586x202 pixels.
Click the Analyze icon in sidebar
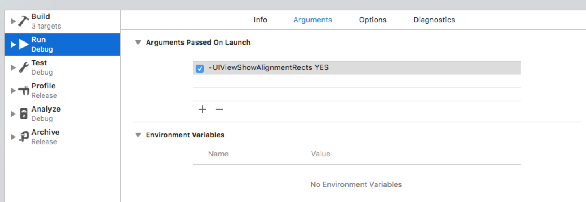tap(24, 114)
